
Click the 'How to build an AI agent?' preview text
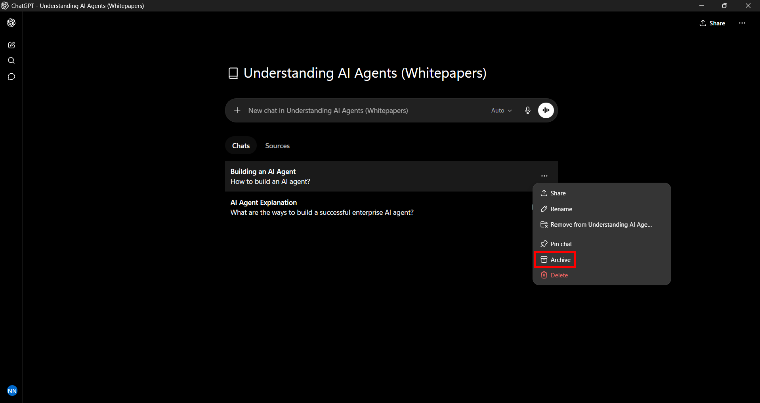[270, 181]
